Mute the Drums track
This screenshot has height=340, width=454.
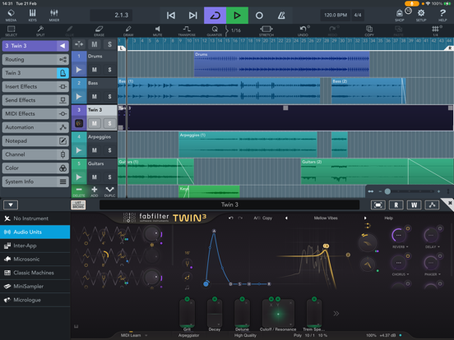[95, 70]
